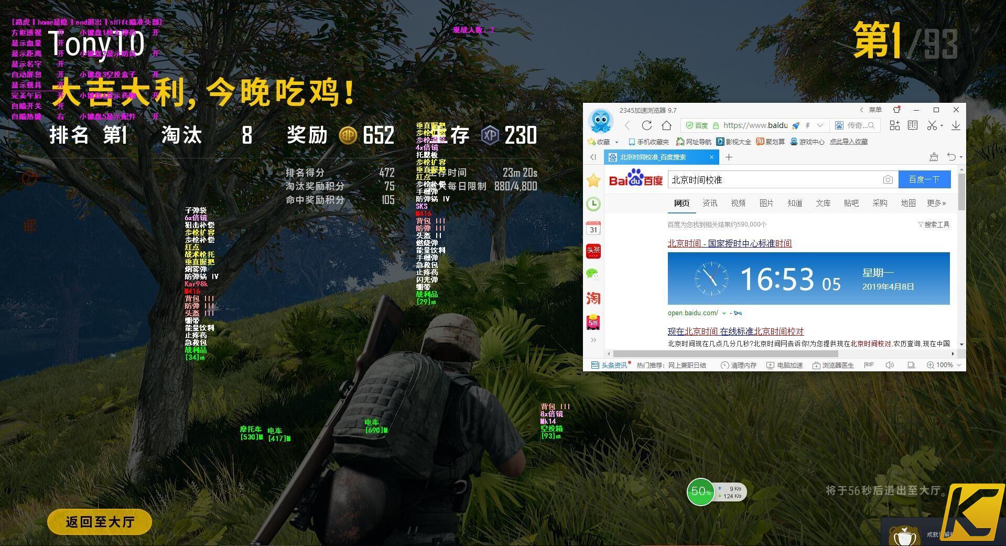Open the 北京时间 - 国家授时中心标准时间 result
This screenshot has height=546, width=1006.
coord(729,243)
